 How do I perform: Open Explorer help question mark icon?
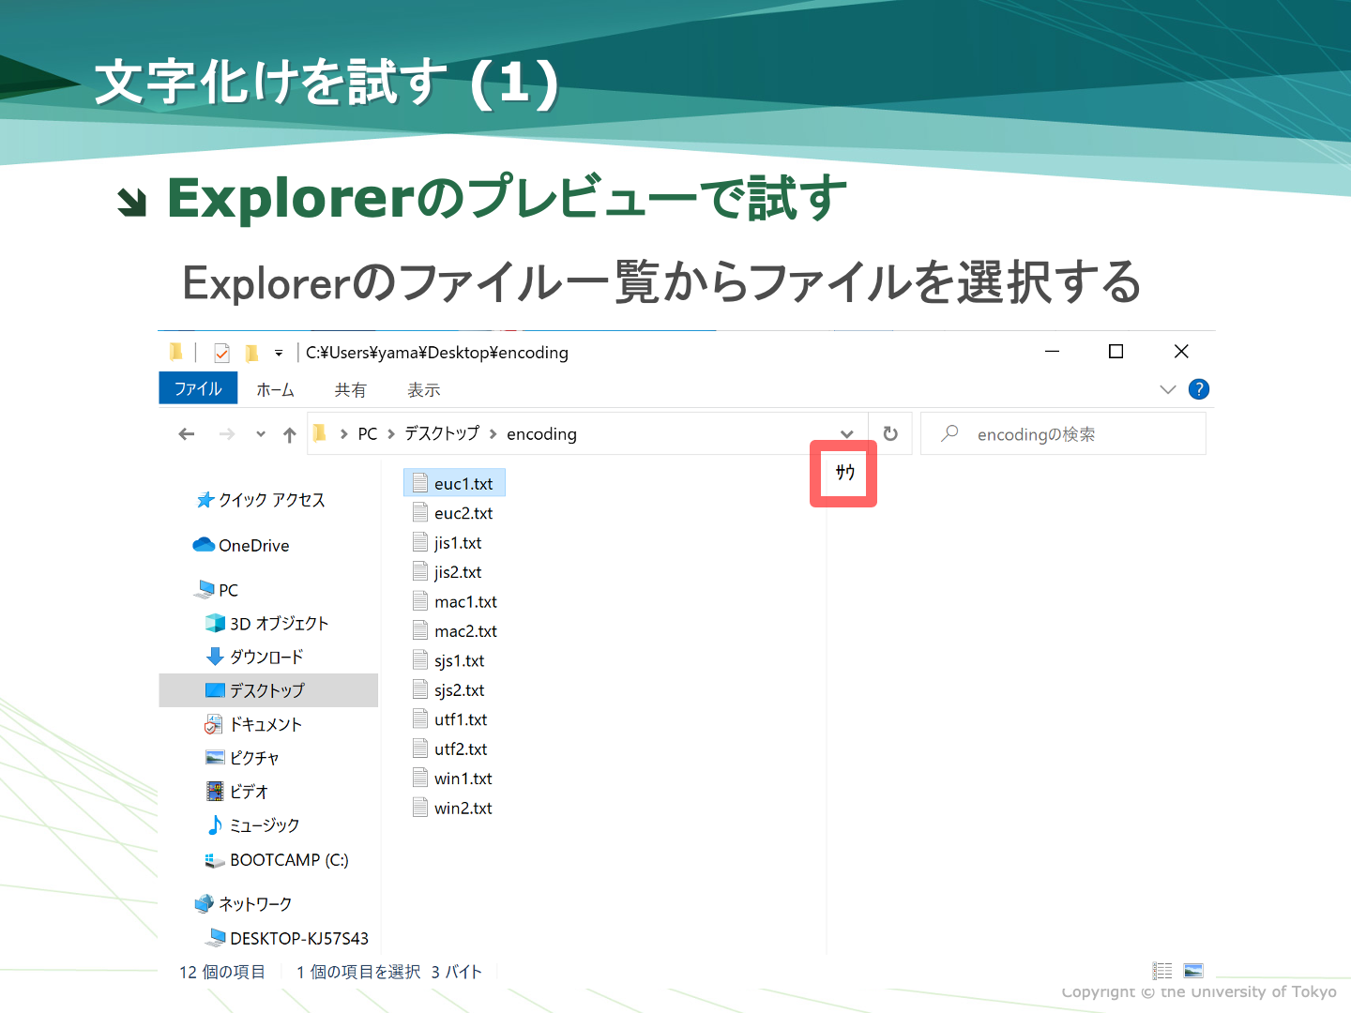click(1199, 389)
